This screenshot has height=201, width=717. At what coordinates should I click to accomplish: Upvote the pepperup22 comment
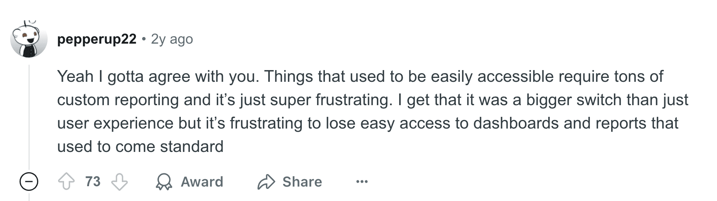(x=66, y=182)
